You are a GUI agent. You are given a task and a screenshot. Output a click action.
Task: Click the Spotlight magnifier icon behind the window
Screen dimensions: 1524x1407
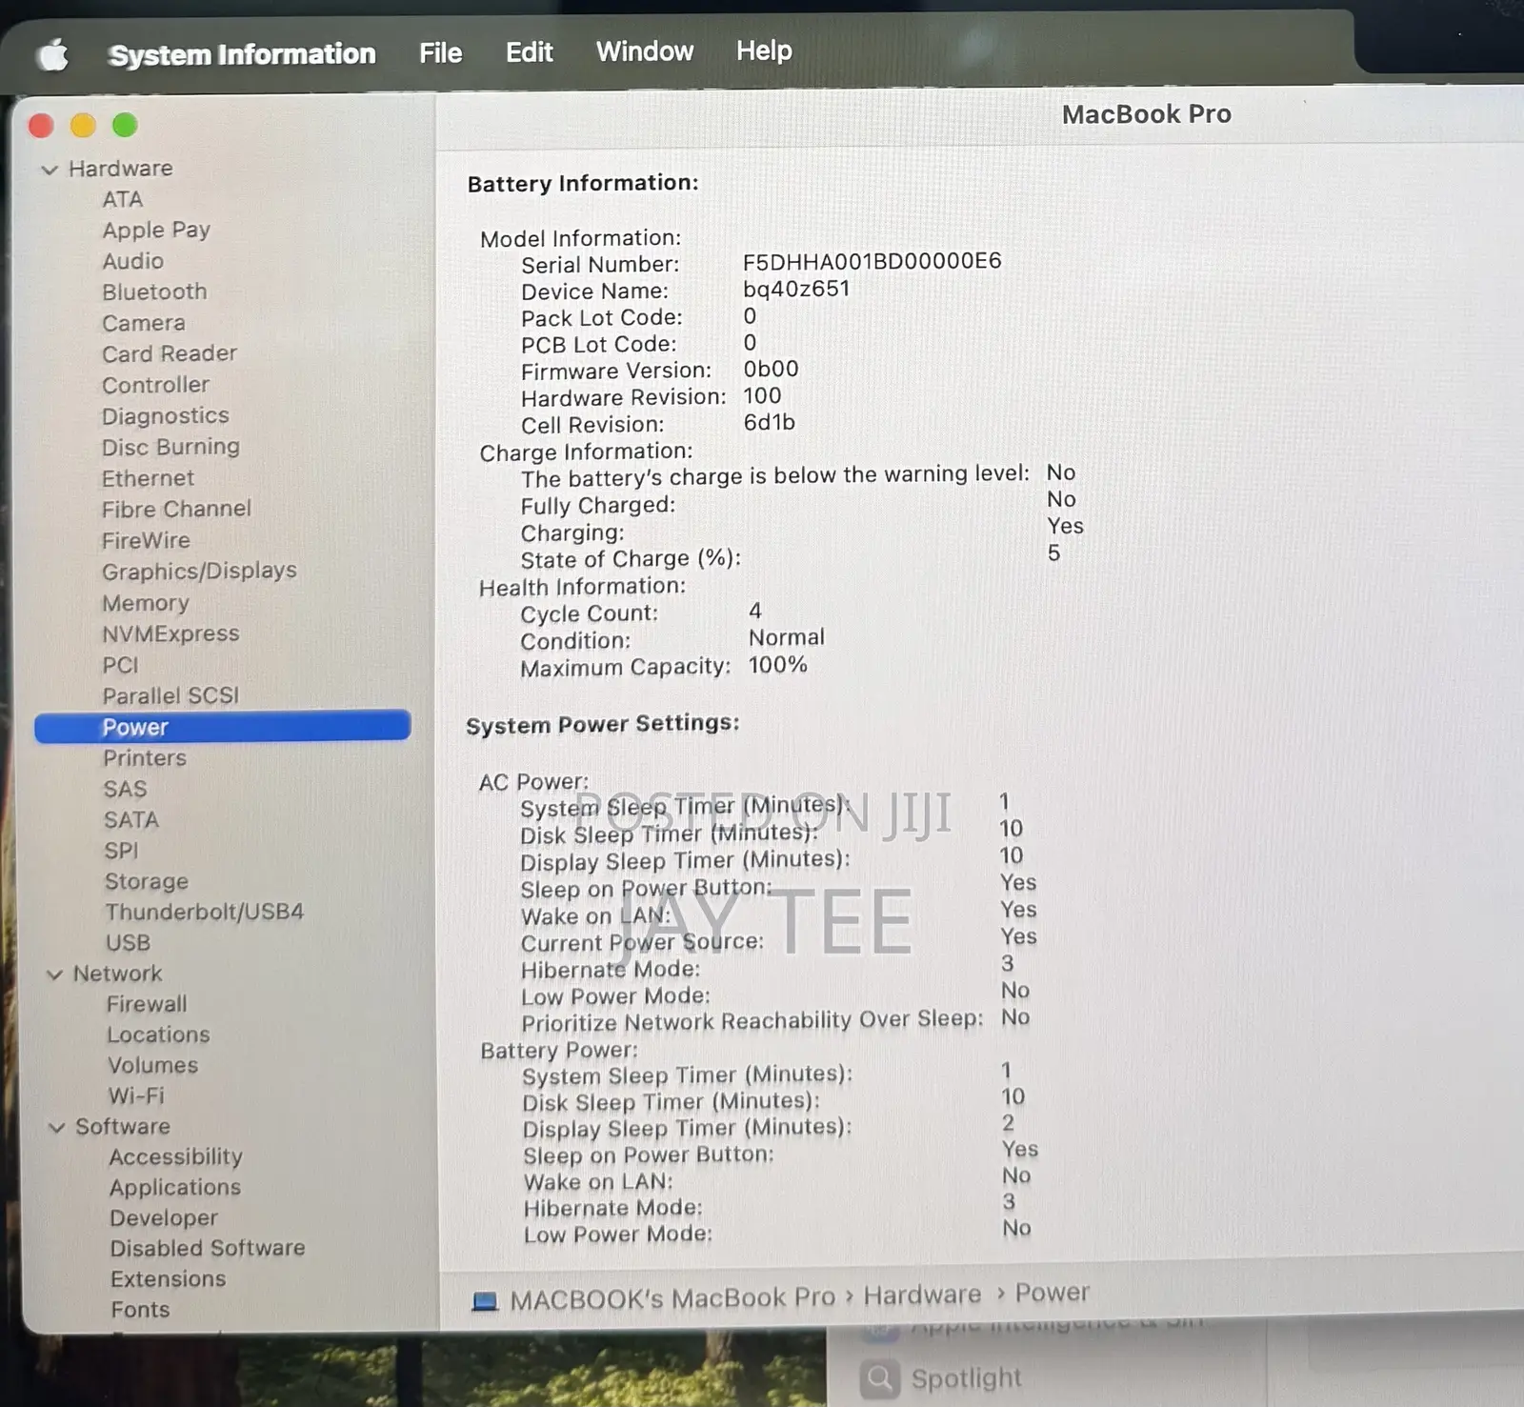pyautogui.click(x=879, y=1377)
